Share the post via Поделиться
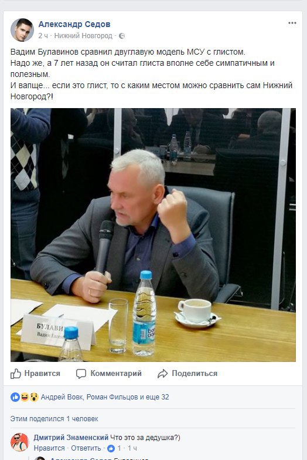This screenshot has height=460, width=307. tap(187, 374)
